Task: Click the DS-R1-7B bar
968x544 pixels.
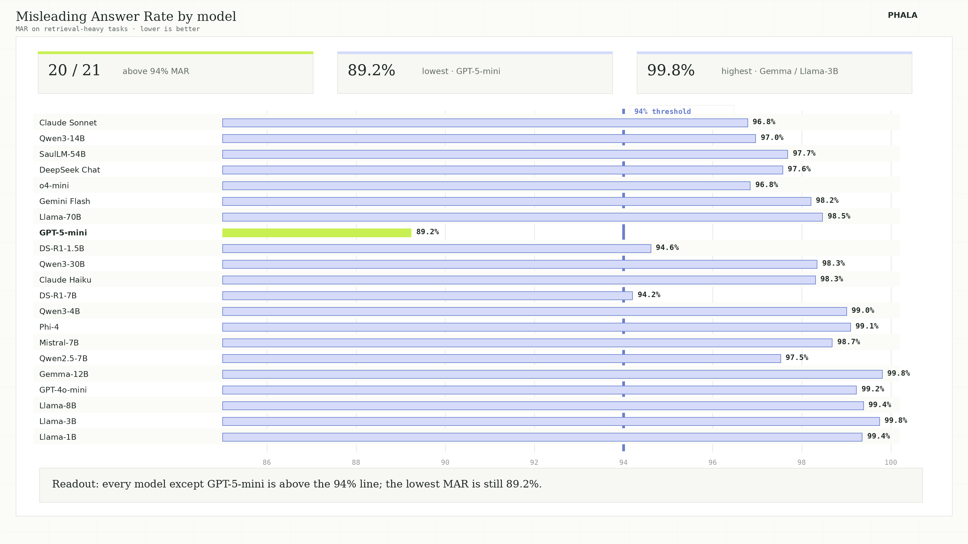Action: click(x=428, y=296)
